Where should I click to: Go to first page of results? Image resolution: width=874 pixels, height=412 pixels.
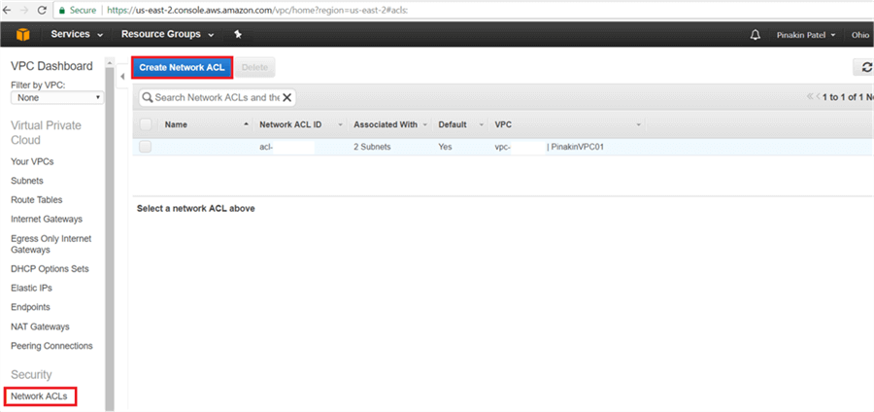click(x=810, y=97)
